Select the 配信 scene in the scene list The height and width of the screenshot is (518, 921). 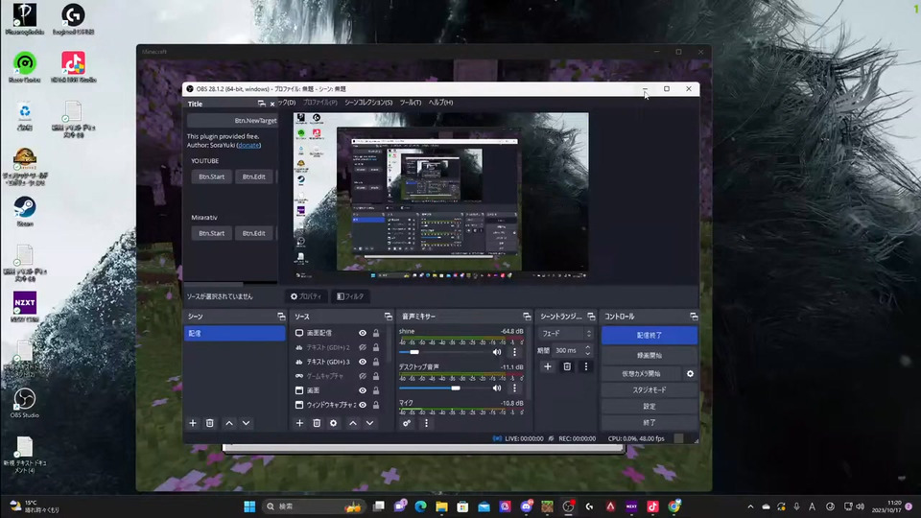[x=234, y=334]
